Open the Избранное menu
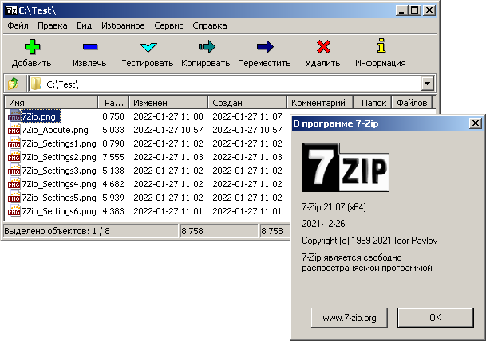The height and width of the screenshot is (341, 486). coord(123,25)
